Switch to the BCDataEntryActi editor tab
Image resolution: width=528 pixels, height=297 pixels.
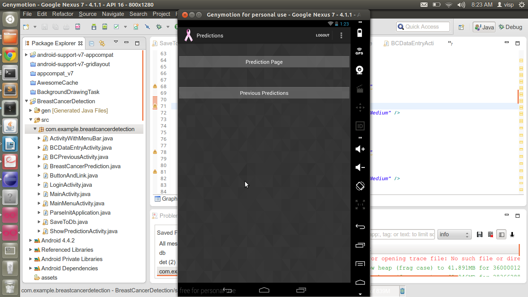click(409, 43)
